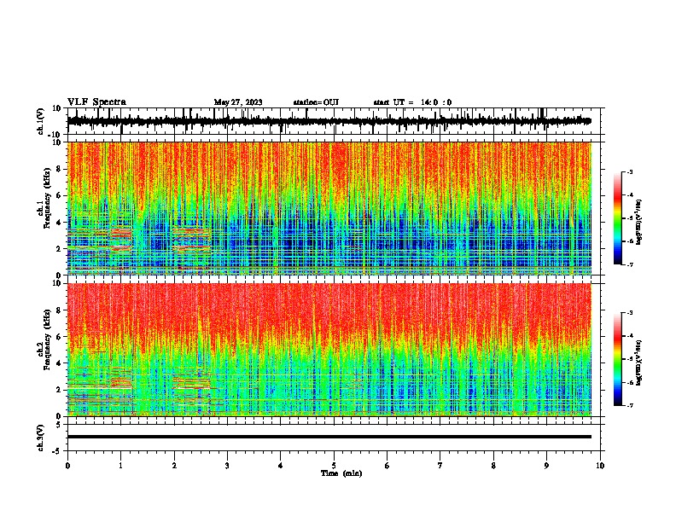Screen dimensions: 676x522
Task: Click the time axis tick label "3"
Action: 227,466
